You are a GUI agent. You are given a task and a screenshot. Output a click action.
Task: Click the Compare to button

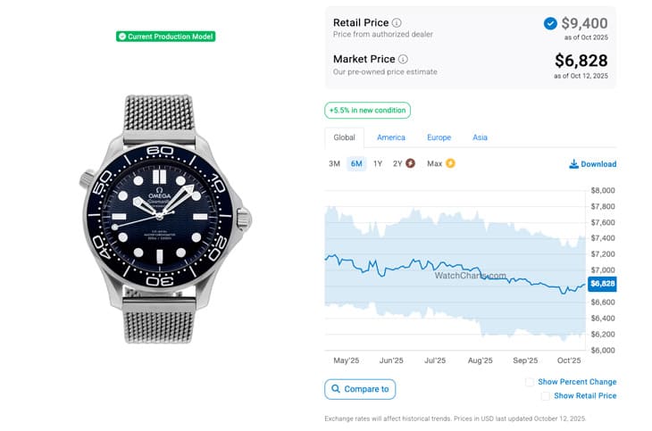click(x=360, y=389)
